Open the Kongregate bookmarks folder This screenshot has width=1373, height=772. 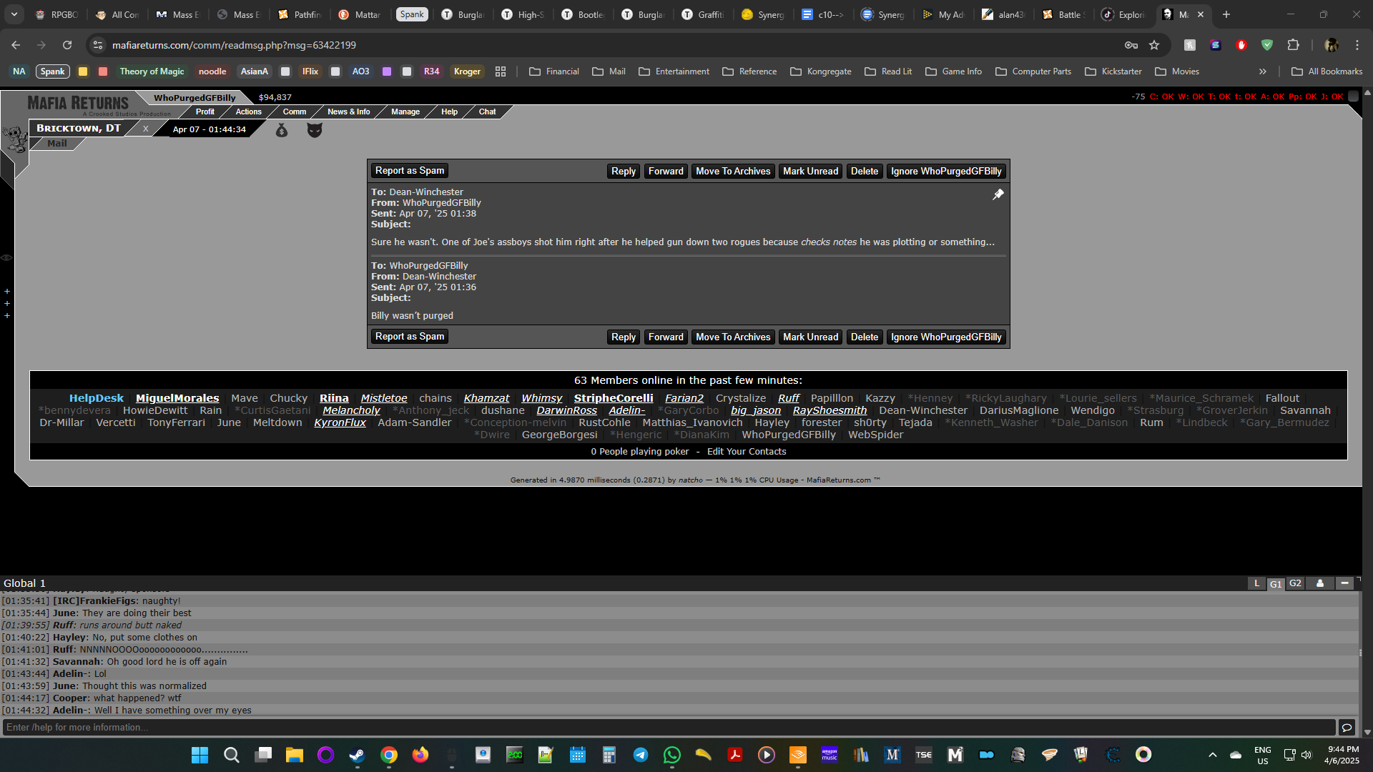coord(821,71)
